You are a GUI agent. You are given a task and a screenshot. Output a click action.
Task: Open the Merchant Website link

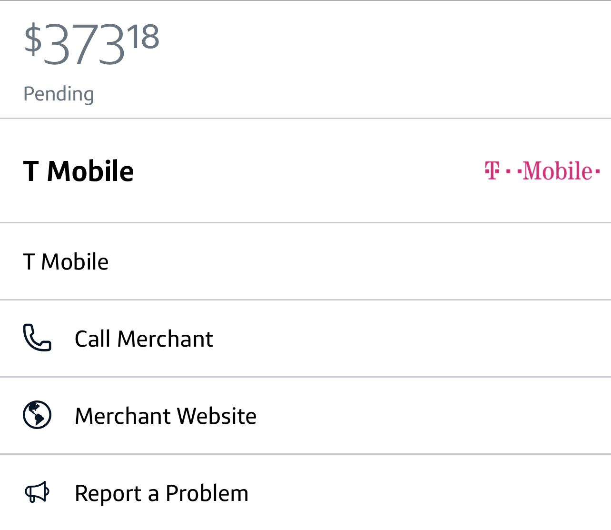coord(166,416)
